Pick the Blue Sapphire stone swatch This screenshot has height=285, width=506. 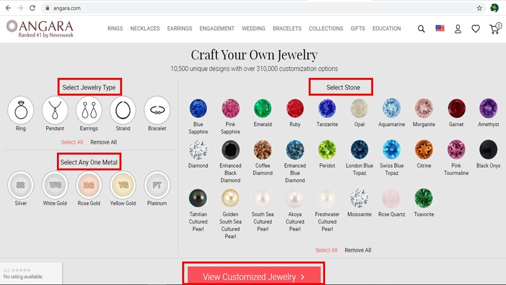coord(198,108)
